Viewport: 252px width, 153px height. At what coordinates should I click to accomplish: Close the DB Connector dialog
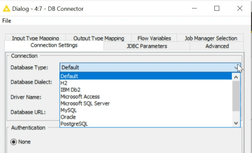pyautogui.click(x=240, y=8)
